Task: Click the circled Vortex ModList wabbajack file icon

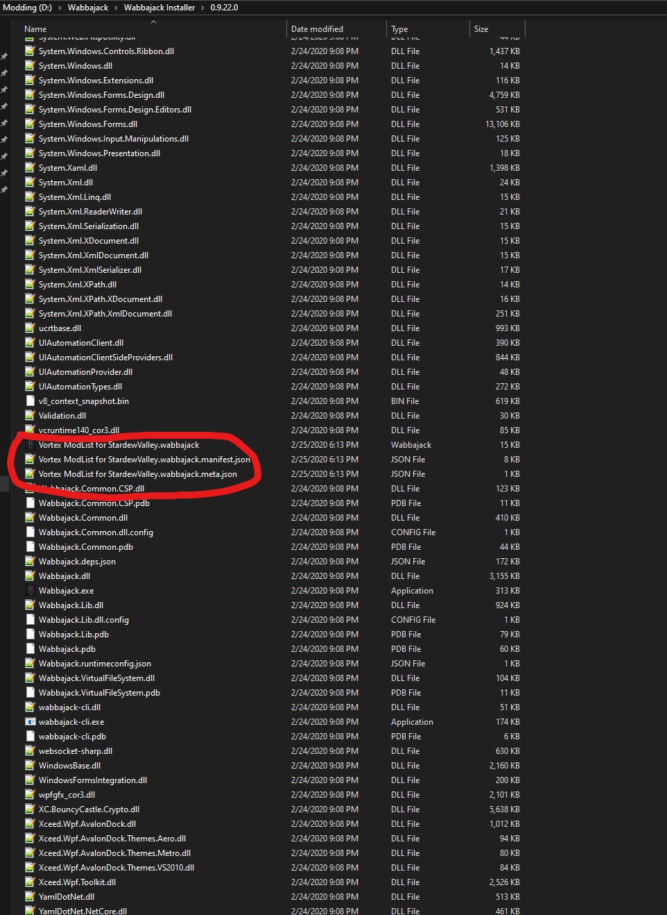Action: [x=31, y=444]
